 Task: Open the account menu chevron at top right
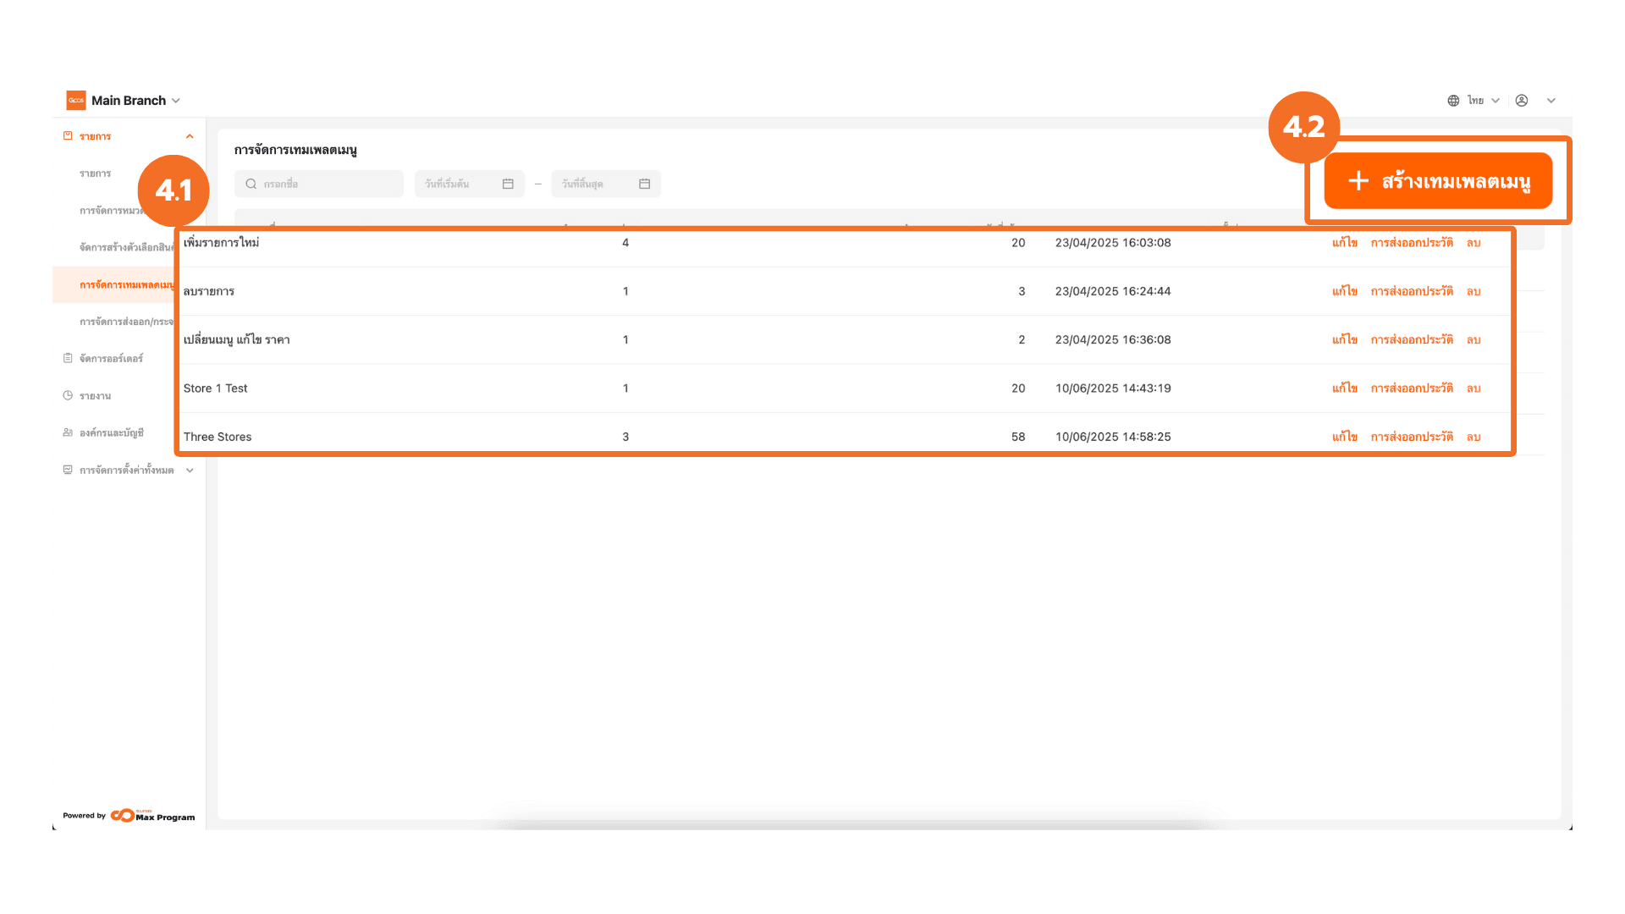click(x=1551, y=101)
